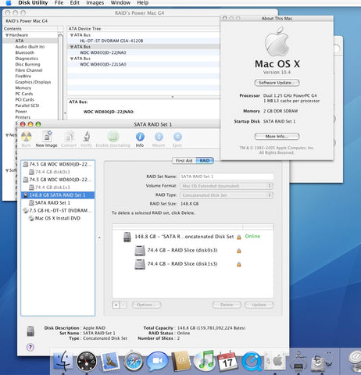Screen dimensions: 361x375
Task: Open System Profiler icon in the Dock
Action: coord(298,362)
